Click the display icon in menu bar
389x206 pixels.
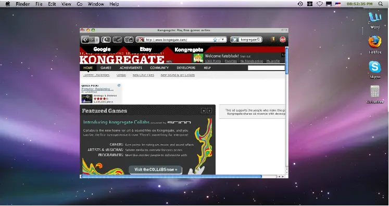pos(329,4)
